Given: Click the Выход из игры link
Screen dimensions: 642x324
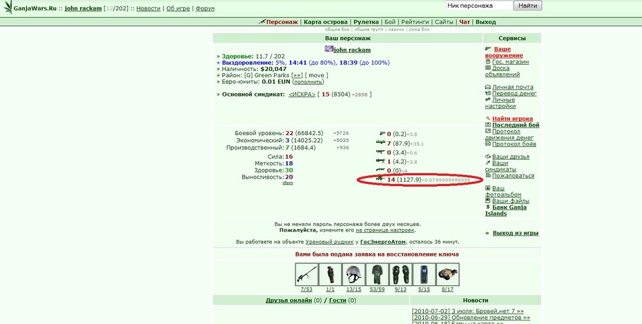Looking at the screenshot, I should point(515,233).
